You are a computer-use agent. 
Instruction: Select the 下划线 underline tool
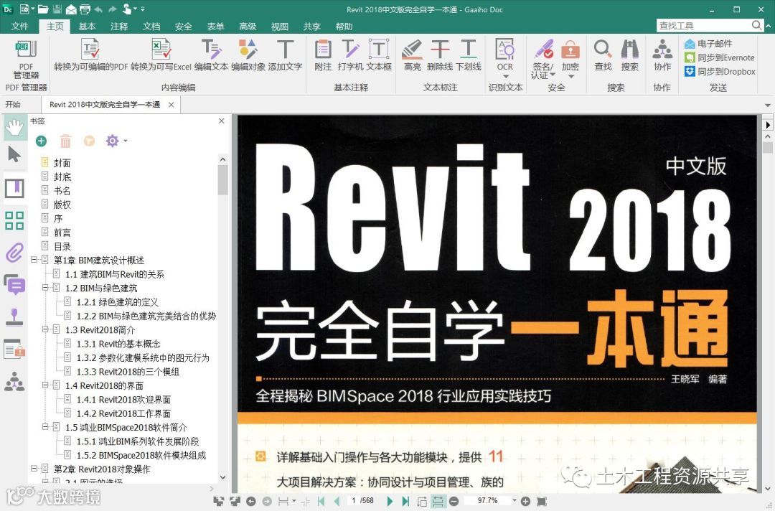tap(468, 55)
